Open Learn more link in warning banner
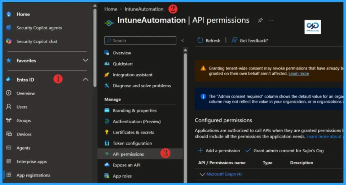The width and height of the screenshot is (346, 185). click(299, 73)
